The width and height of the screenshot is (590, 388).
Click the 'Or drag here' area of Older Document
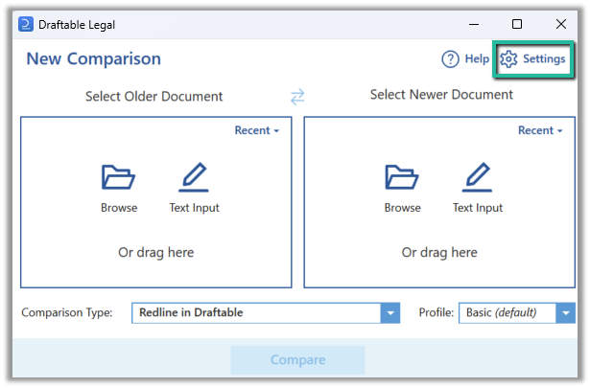pyautogui.click(x=155, y=252)
